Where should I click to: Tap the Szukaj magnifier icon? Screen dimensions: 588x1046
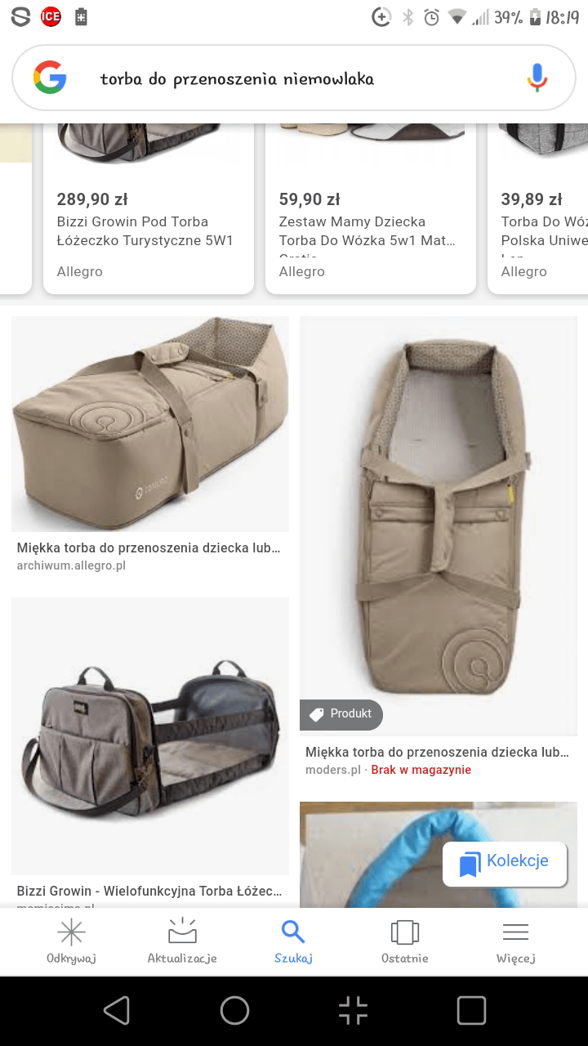pyautogui.click(x=293, y=932)
